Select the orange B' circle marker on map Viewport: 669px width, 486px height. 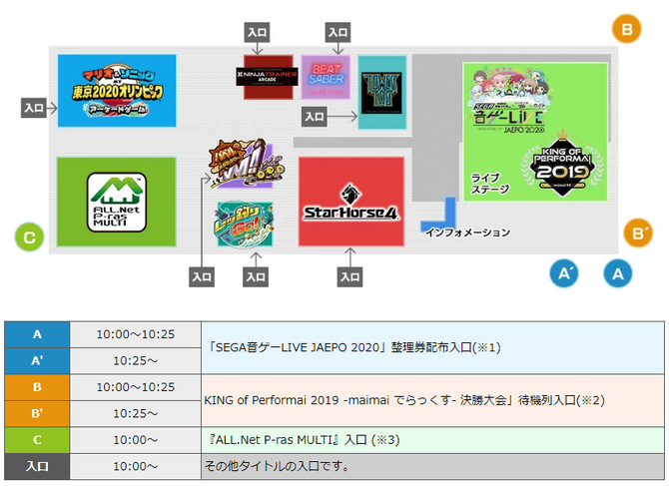coord(638,233)
